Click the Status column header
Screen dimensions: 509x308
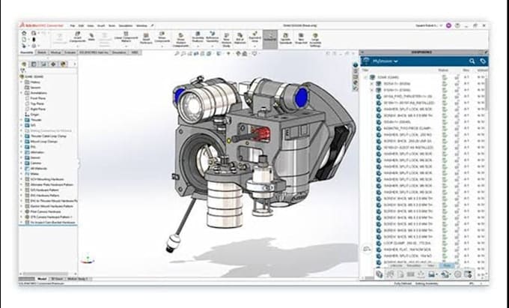443,70
